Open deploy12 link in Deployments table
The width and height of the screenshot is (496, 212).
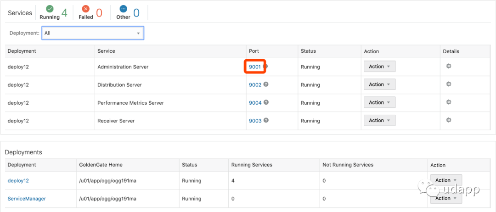pyautogui.click(x=18, y=181)
